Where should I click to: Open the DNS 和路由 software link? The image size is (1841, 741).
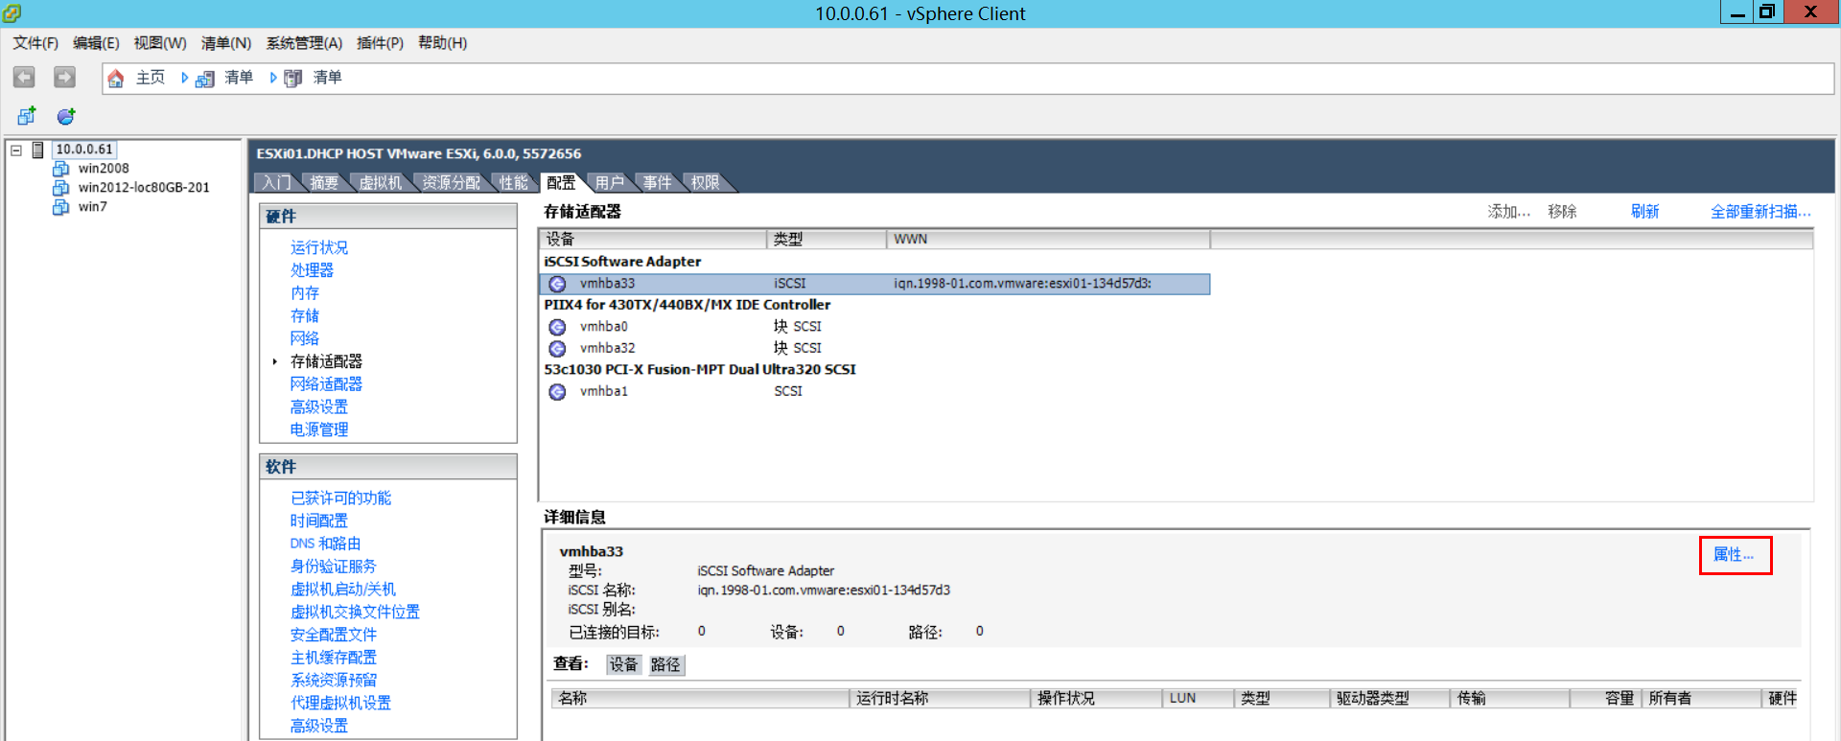[326, 544]
